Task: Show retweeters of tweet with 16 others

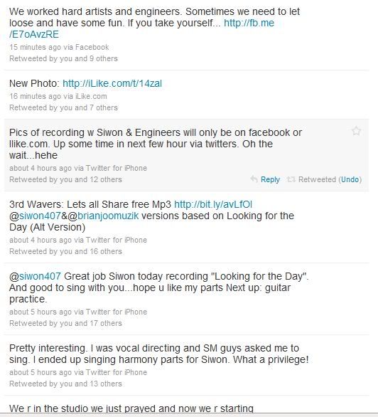Action: [65, 251]
